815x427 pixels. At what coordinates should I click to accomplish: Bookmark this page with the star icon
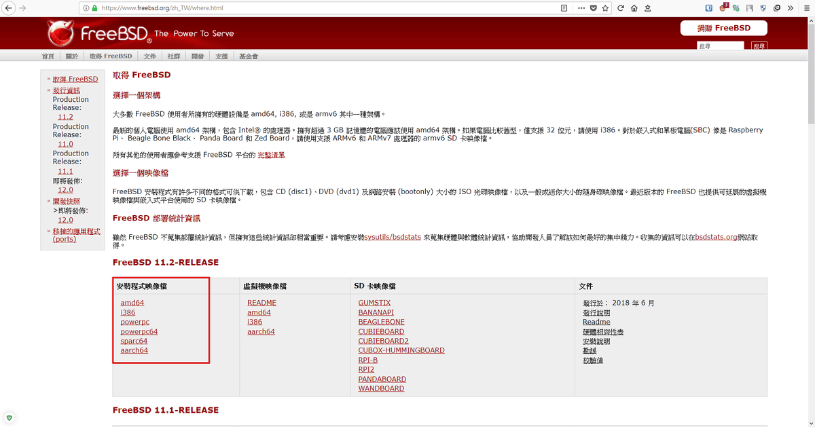[604, 8]
